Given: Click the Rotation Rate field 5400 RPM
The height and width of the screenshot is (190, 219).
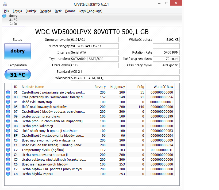Looking at the screenshot, I should [x=166, y=52].
